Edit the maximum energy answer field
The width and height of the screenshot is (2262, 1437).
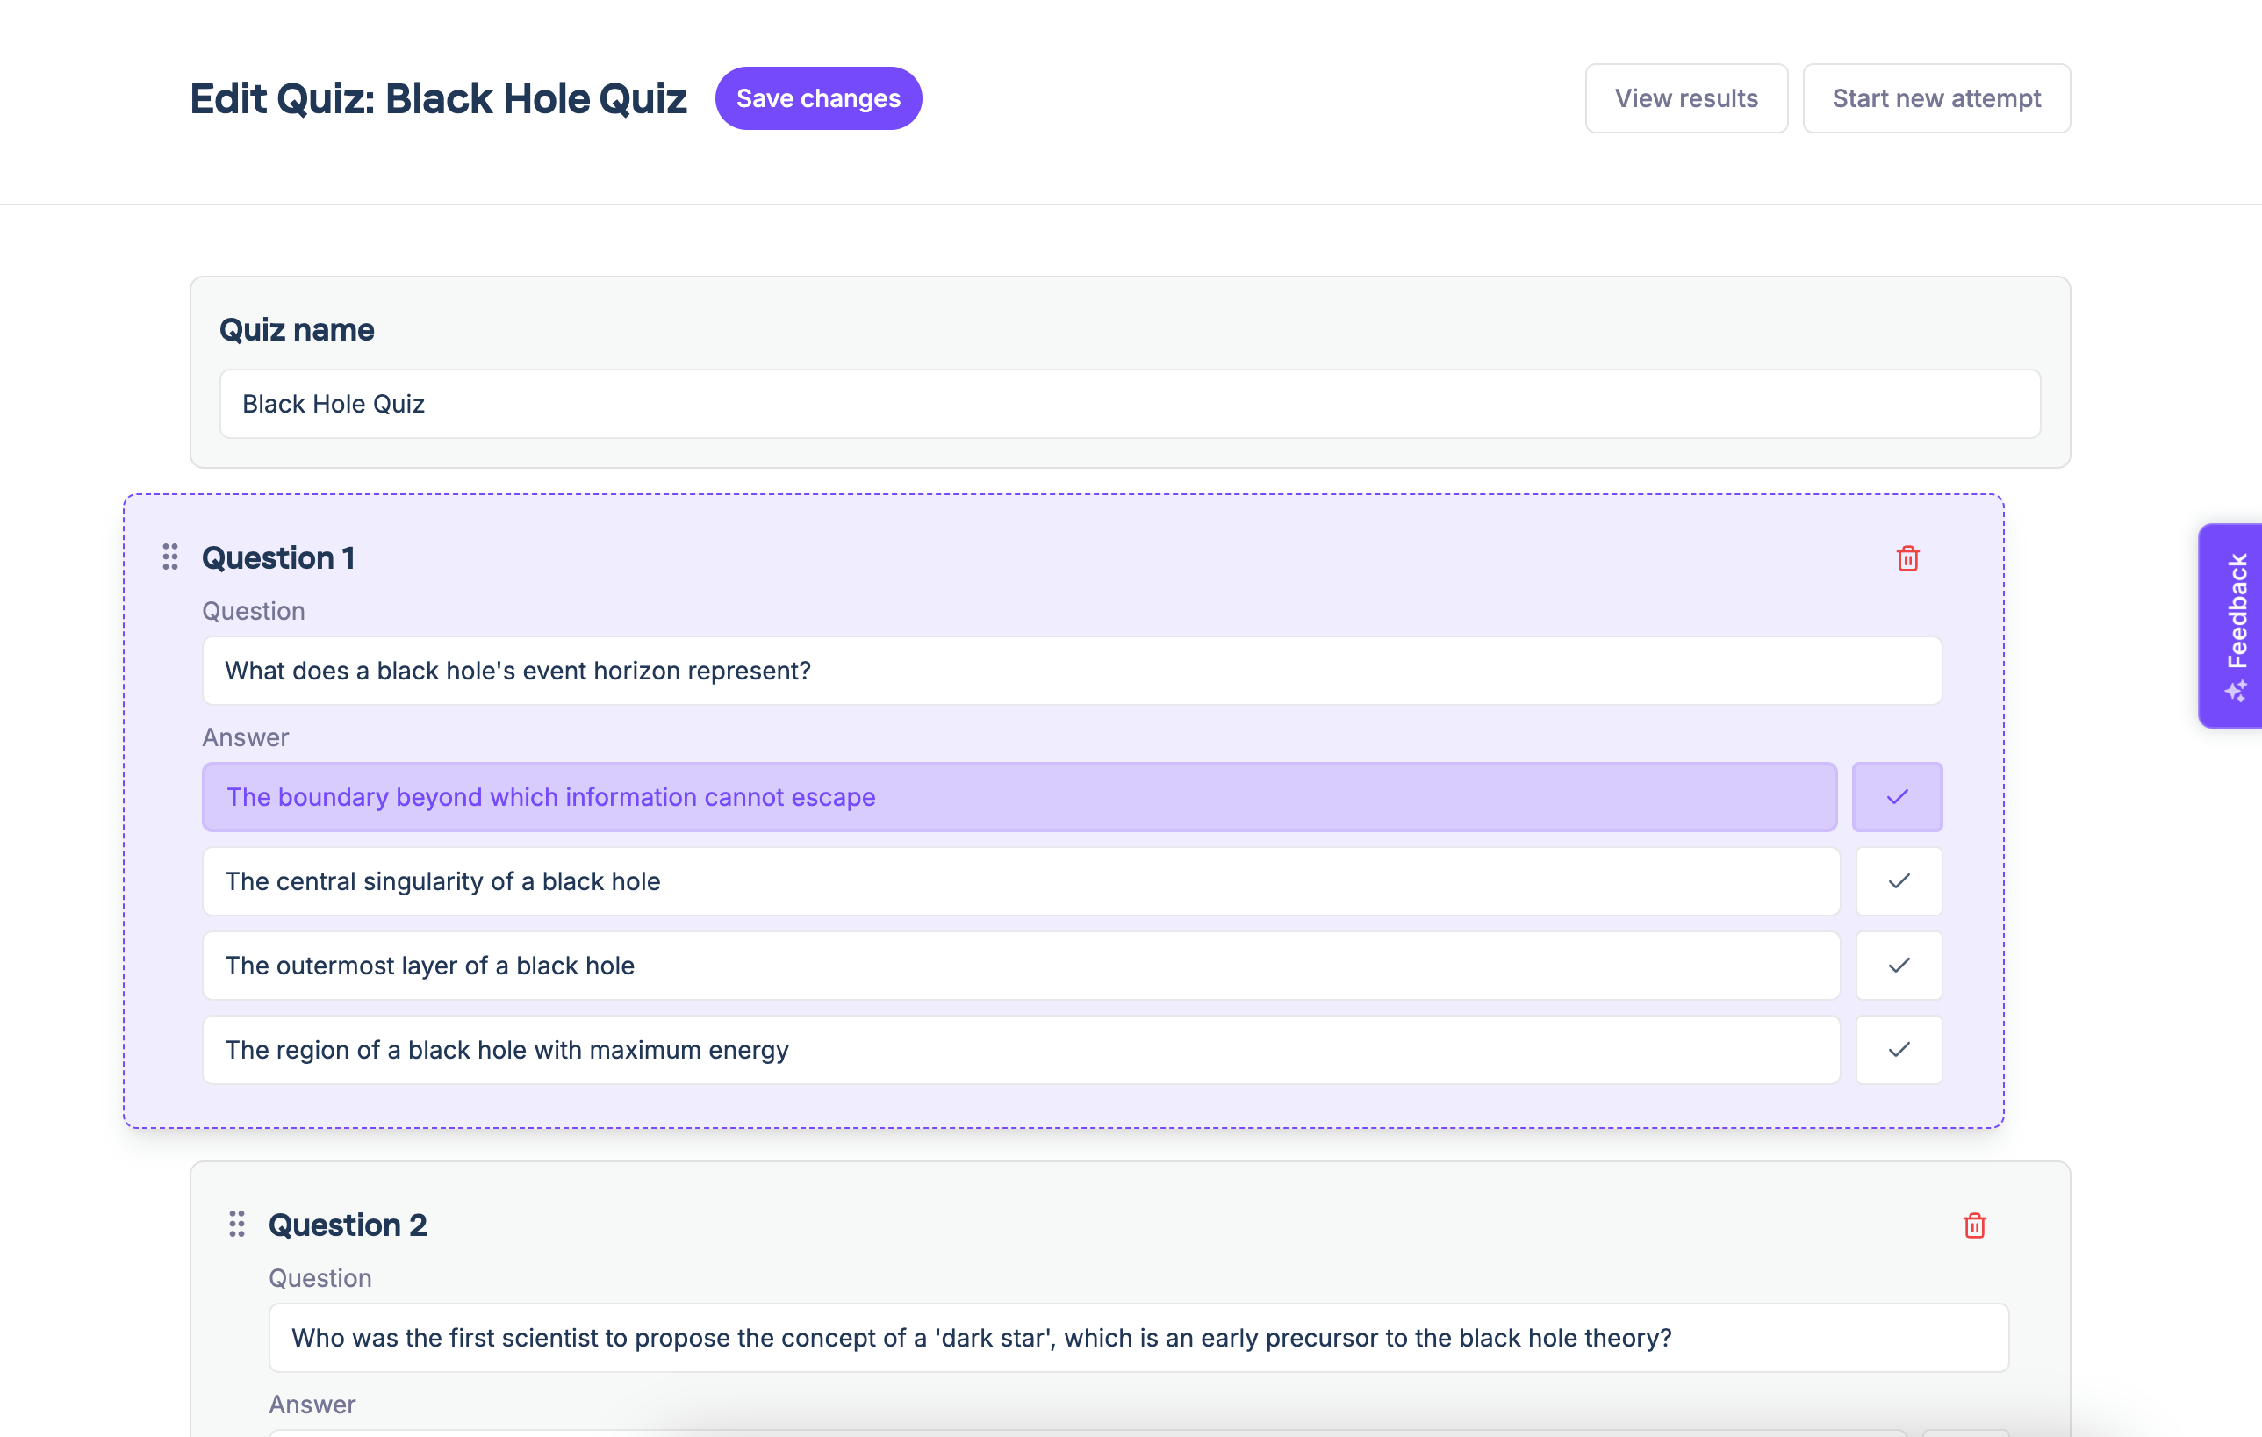pos(1020,1050)
